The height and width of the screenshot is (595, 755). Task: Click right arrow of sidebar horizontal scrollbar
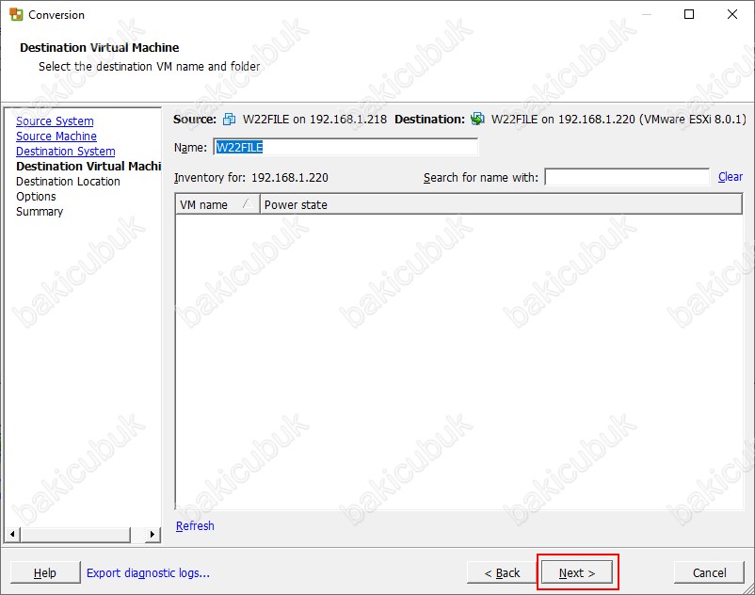tap(153, 534)
